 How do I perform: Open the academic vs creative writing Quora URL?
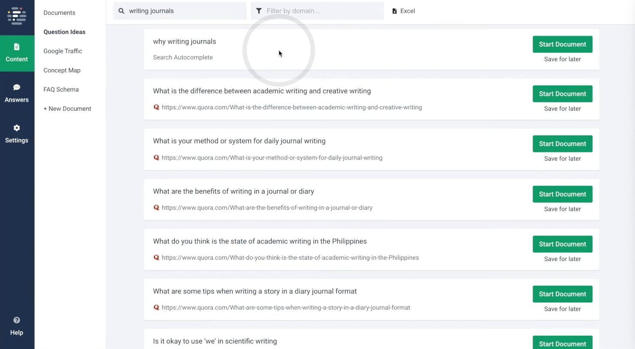tap(291, 107)
